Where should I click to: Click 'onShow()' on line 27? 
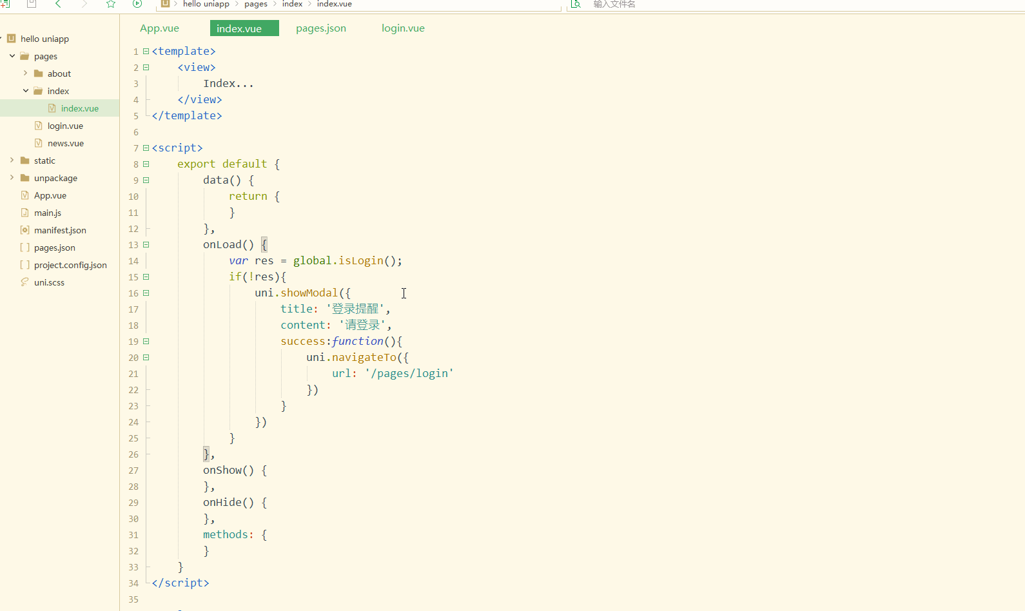point(228,470)
